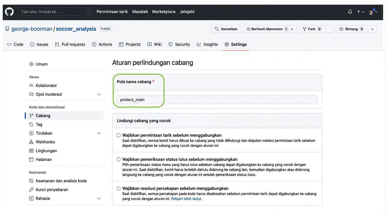The height and width of the screenshot is (215, 386).
Task: Open the soccer_analysis repository link
Action: pos(76,29)
